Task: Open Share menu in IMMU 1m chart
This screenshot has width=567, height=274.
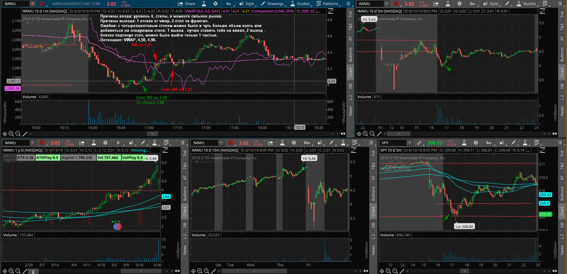Action: click(x=186, y=4)
